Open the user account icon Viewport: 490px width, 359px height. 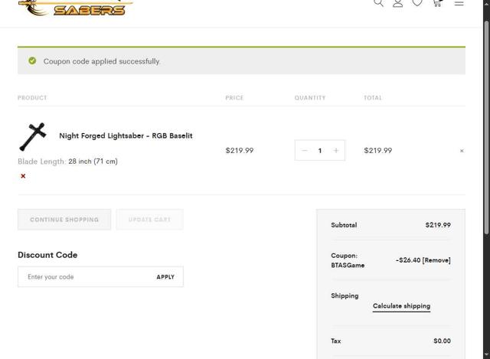coord(398,3)
